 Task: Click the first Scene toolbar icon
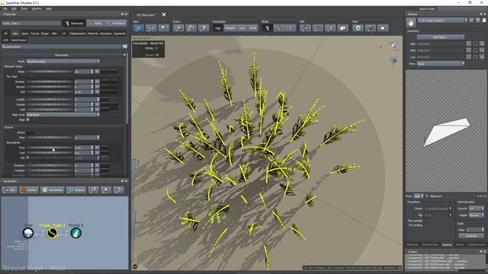tap(178, 28)
